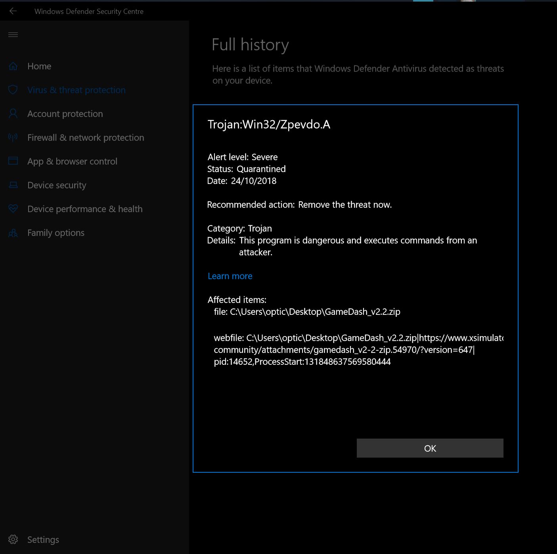Click the Device performance heart icon
557x554 pixels.
click(x=13, y=209)
